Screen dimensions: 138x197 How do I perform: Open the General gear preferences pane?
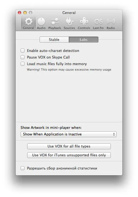[x=28, y=24]
